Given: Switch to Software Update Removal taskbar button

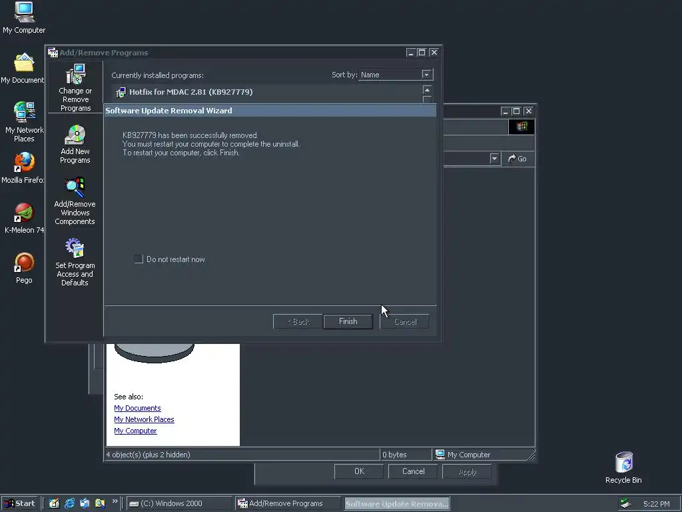Looking at the screenshot, I should click(397, 504).
